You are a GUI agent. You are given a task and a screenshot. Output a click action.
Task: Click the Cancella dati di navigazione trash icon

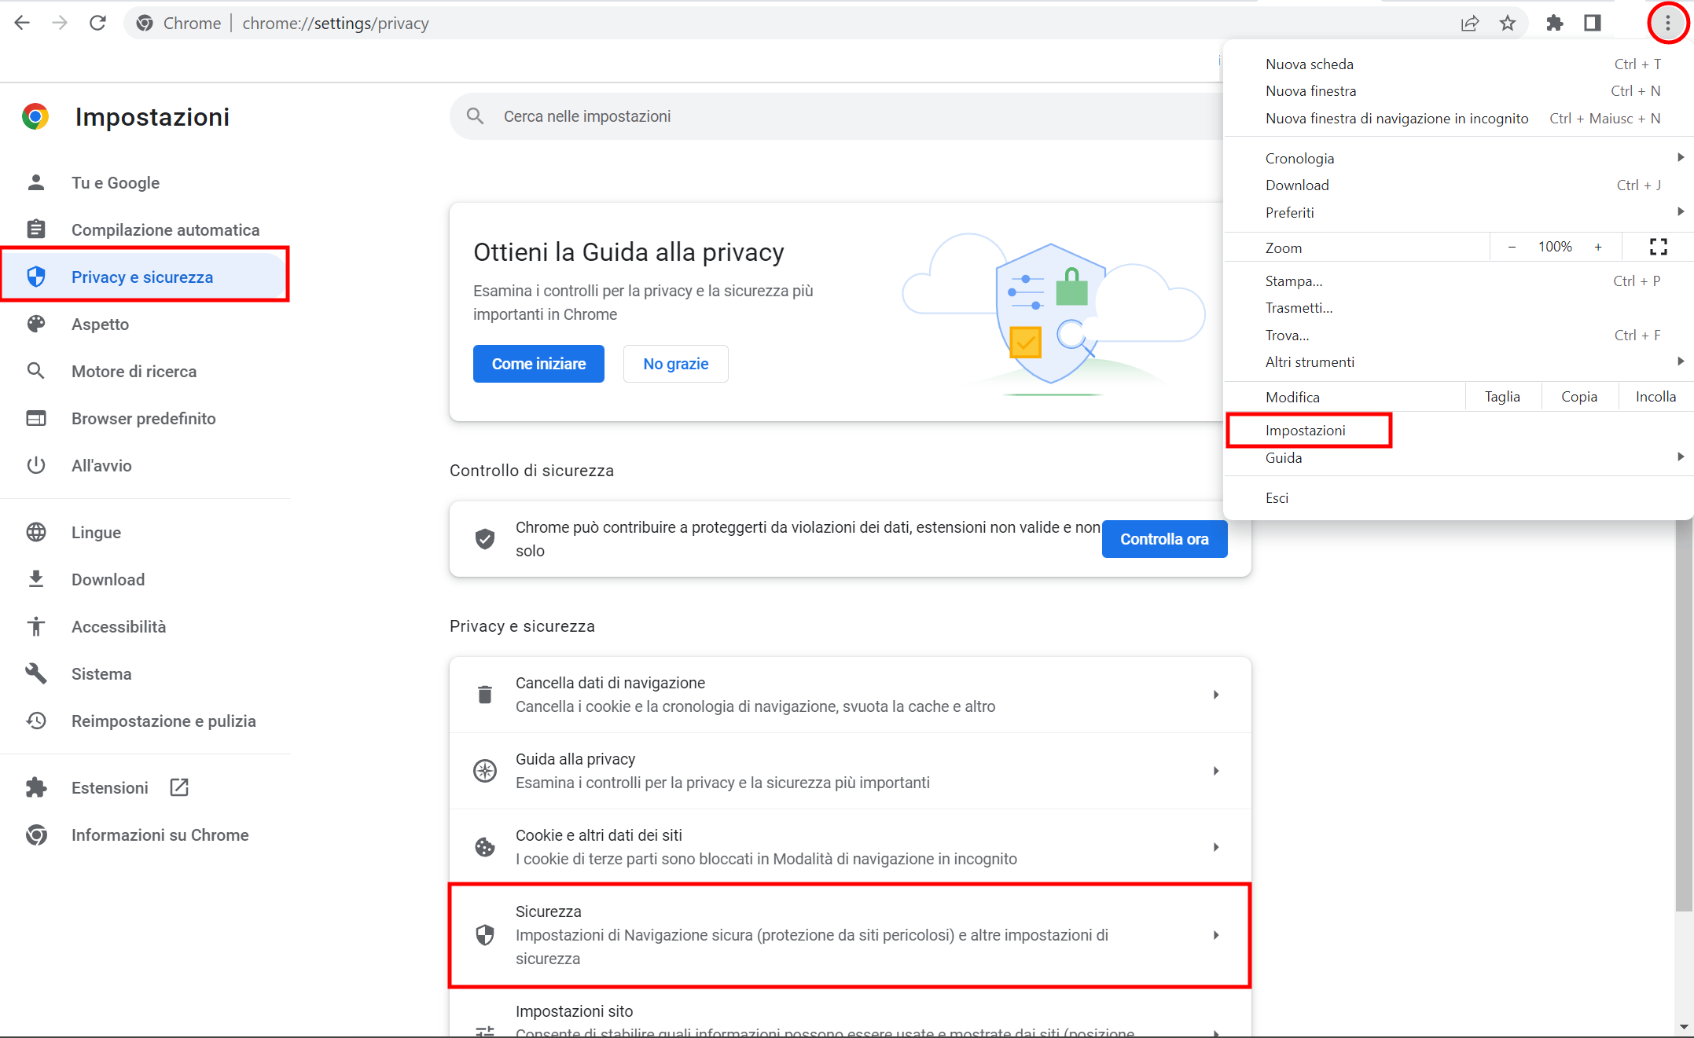tap(484, 694)
